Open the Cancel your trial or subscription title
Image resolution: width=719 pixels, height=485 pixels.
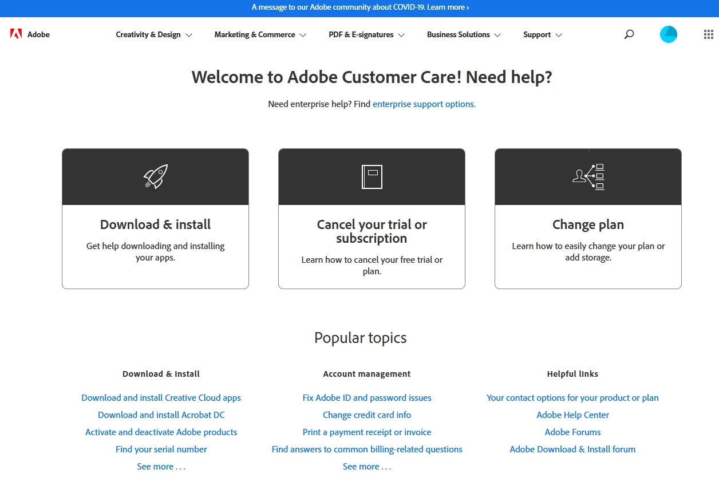point(372,231)
